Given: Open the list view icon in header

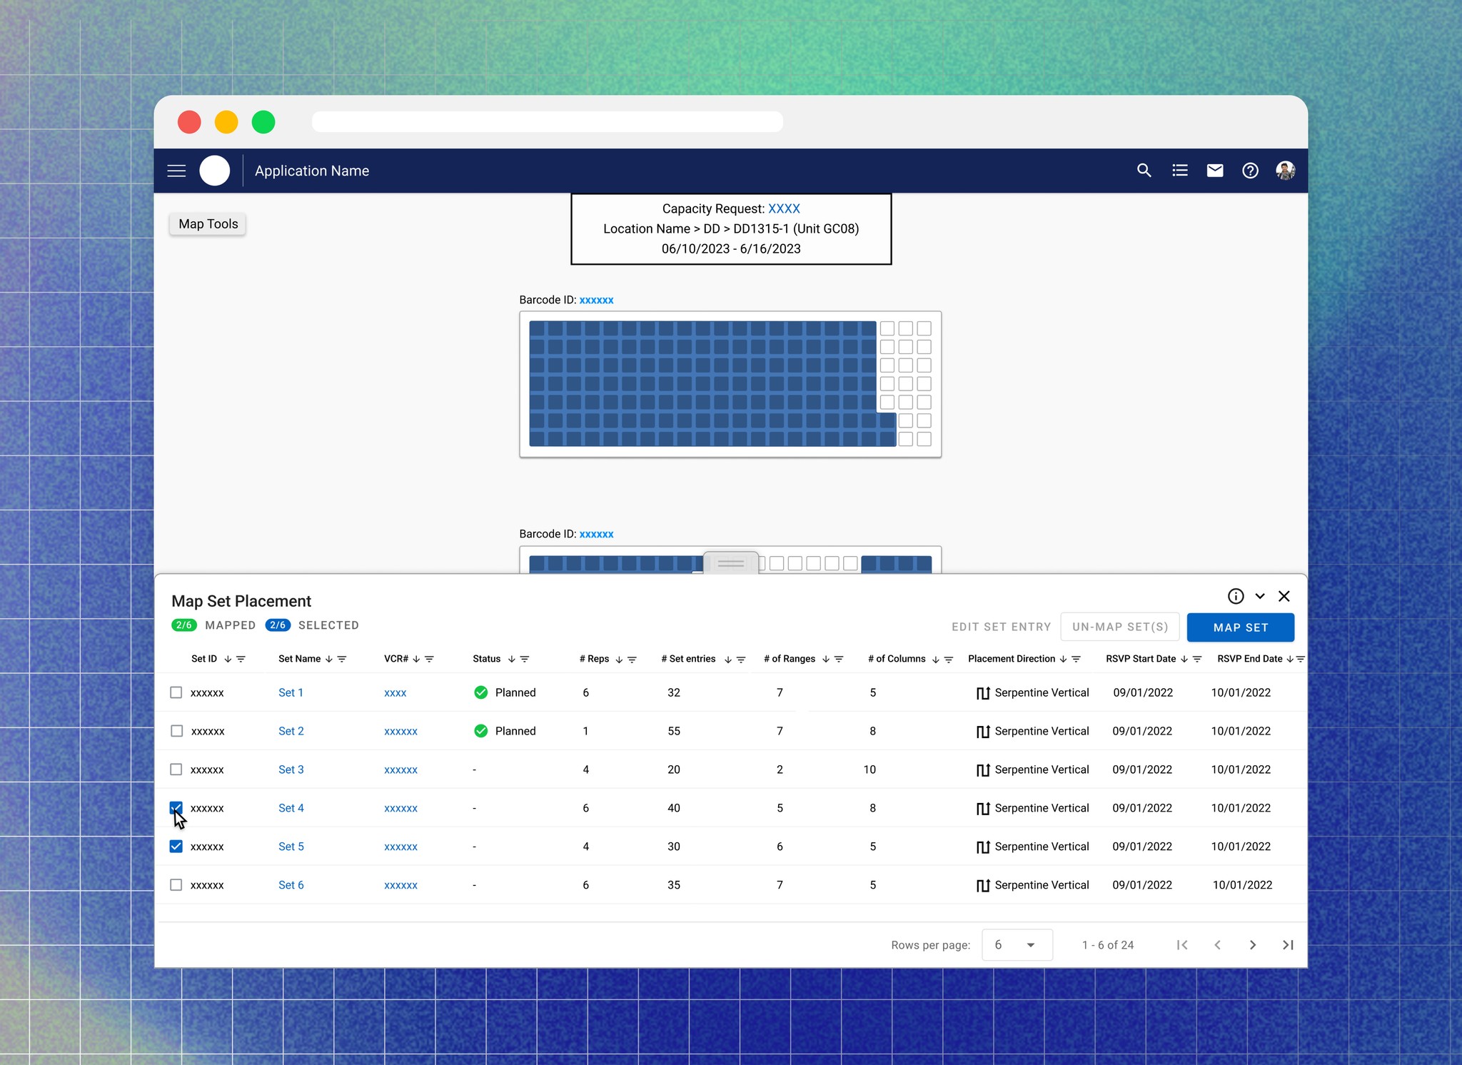Looking at the screenshot, I should 1179,171.
